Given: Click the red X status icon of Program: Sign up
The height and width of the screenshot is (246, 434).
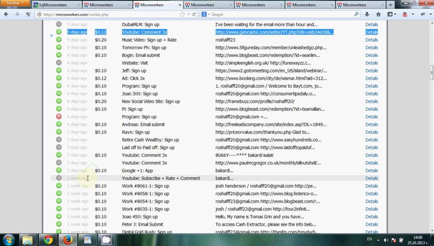Looking at the screenshot, I should (x=59, y=117).
